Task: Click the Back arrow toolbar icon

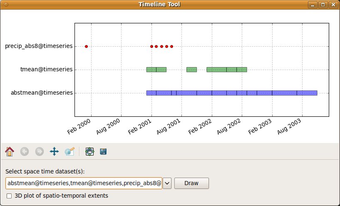Action: [x=25, y=151]
